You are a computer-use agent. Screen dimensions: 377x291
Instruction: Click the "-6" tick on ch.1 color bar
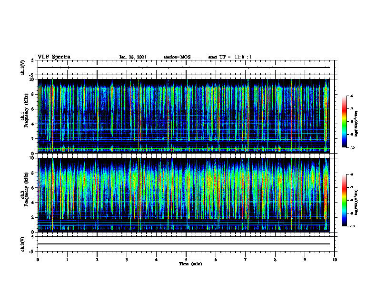click(351, 96)
